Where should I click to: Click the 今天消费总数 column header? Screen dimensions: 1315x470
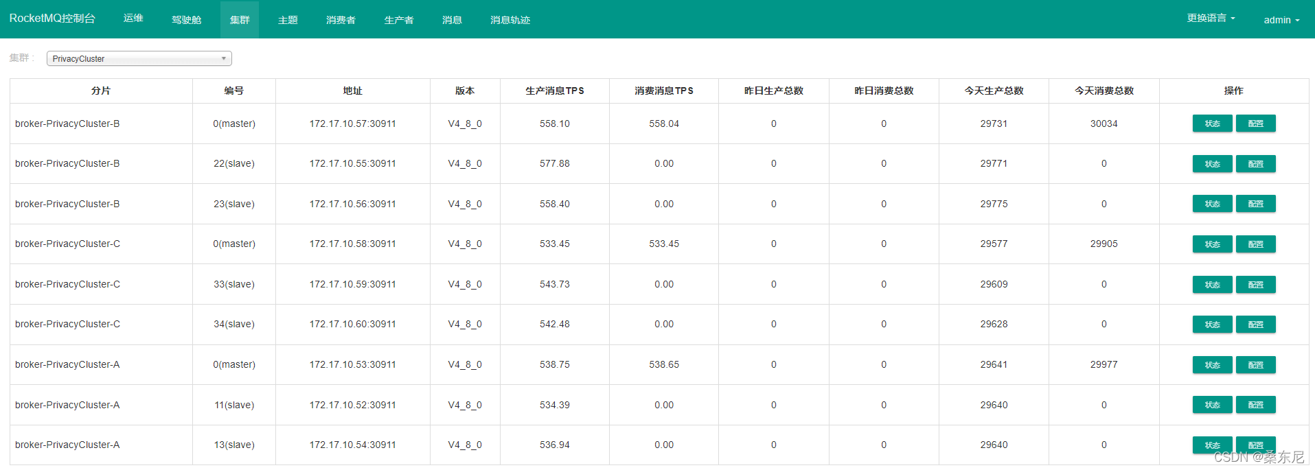1104,91
